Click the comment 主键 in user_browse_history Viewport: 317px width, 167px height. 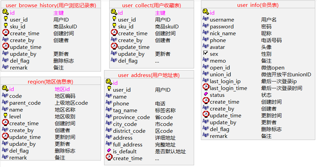coord(59,13)
